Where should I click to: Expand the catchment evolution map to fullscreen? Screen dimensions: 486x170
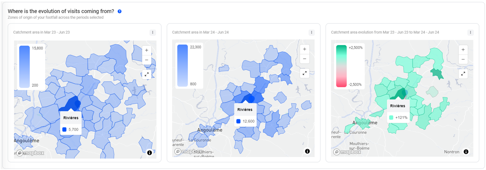pyautogui.click(x=463, y=74)
